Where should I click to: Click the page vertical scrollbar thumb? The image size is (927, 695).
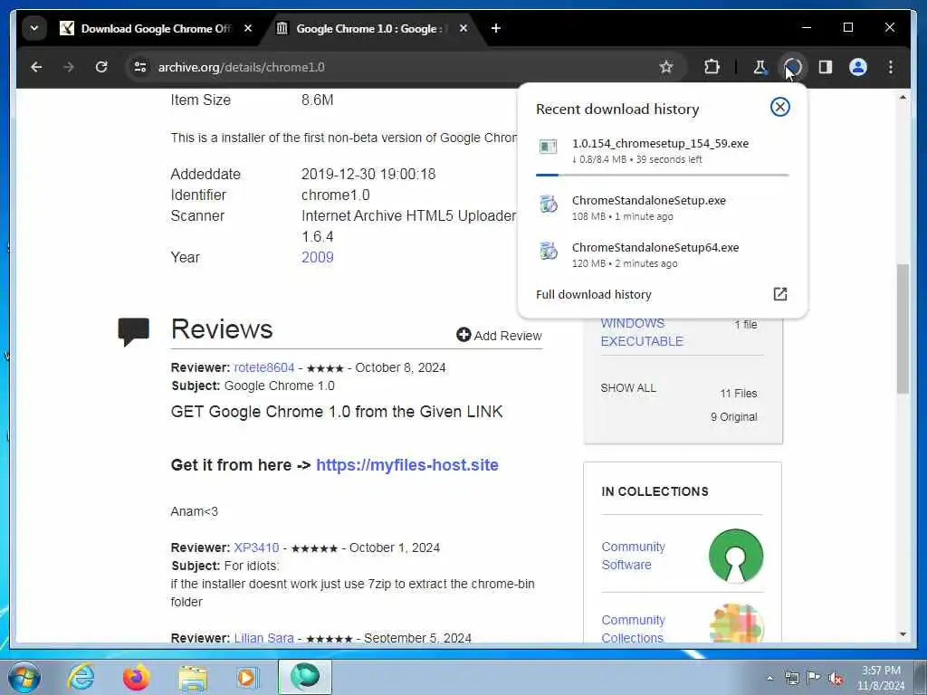(903, 328)
